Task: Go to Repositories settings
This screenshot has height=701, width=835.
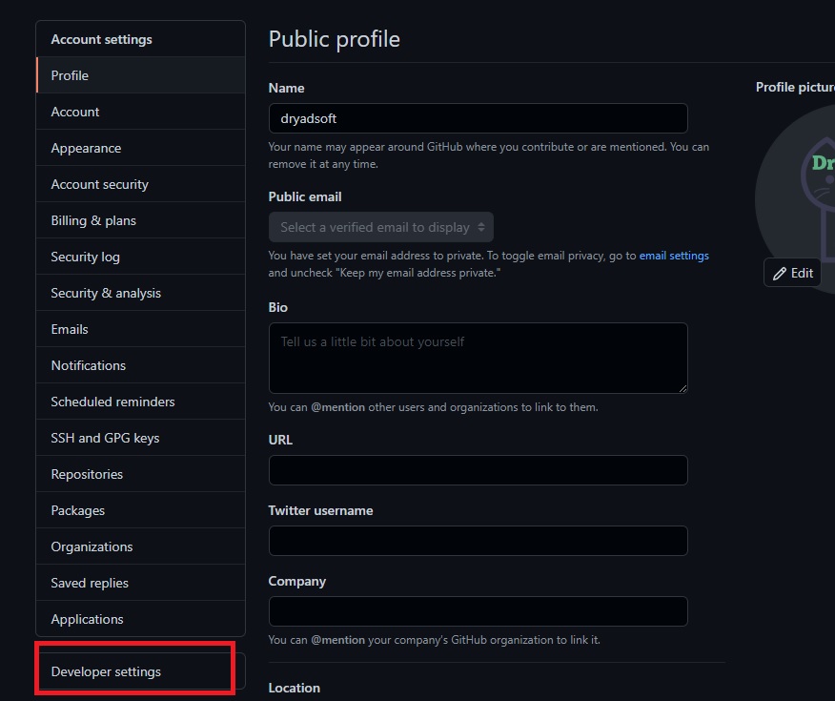Action: tap(140, 474)
